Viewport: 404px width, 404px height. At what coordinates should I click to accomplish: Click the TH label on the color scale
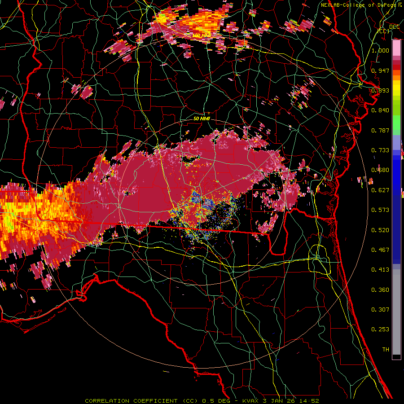[x=386, y=350]
